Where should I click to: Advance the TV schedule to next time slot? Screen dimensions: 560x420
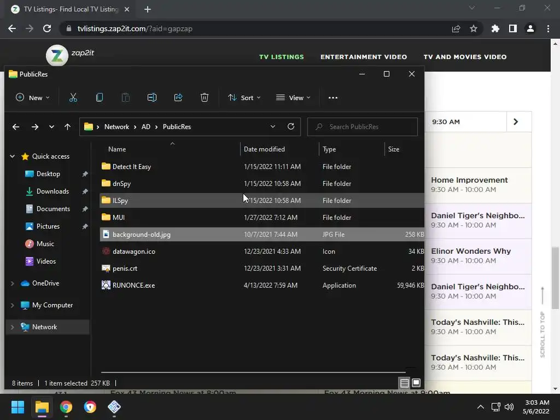point(516,122)
